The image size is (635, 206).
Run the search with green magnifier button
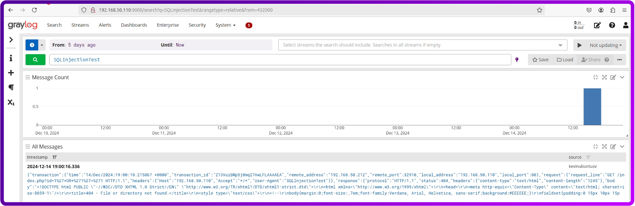coord(35,60)
